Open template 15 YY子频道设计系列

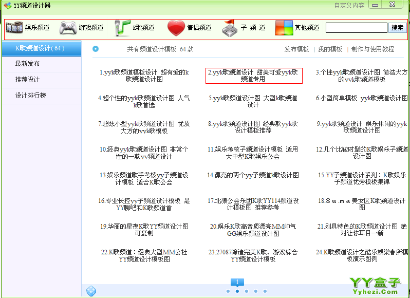(362, 178)
